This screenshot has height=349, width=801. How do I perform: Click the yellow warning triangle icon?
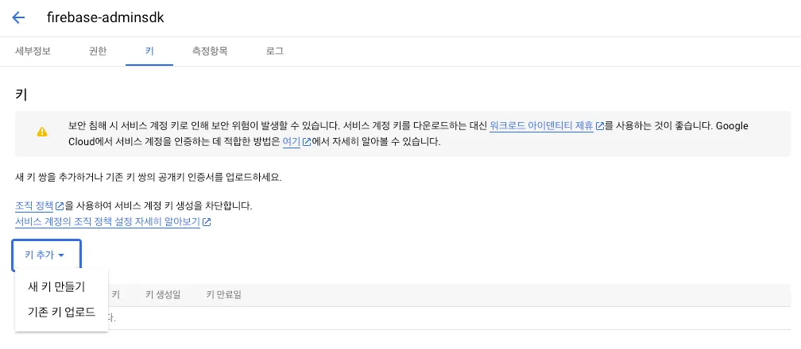(x=42, y=132)
